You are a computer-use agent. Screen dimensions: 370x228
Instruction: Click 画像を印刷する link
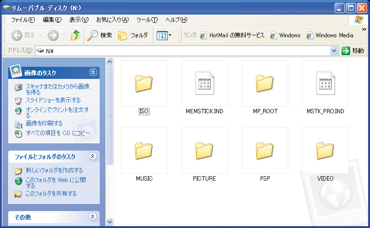(x=44, y=123)
